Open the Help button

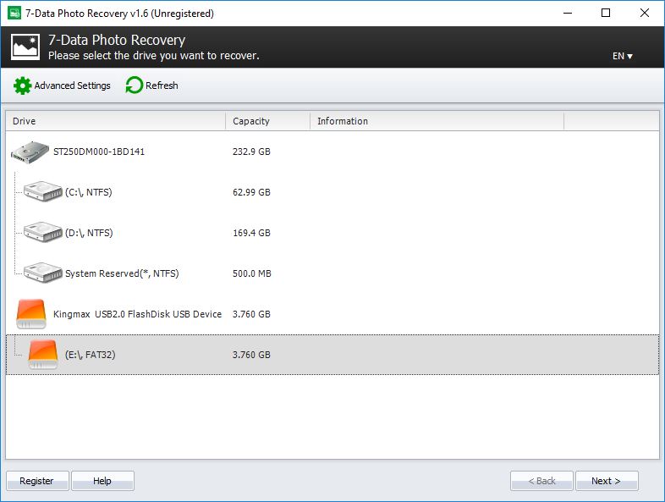tap(102, 481)
